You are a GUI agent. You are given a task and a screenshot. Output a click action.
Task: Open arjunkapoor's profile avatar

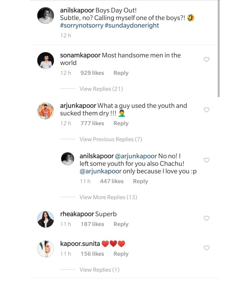point(45,111)
